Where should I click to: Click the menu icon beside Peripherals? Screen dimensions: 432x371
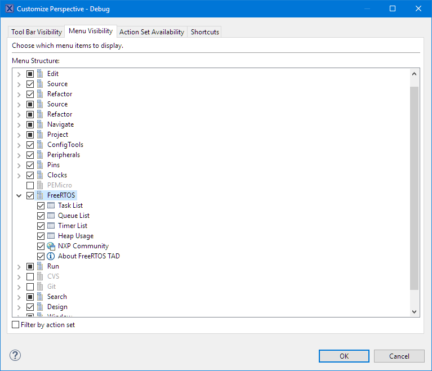pyautogui.click(x=40, y=155)
